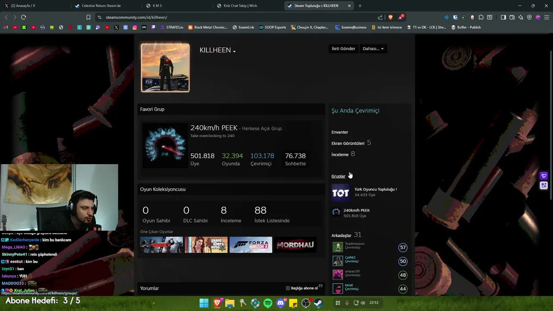Click the 0 Oyun Sahibi games count
This screenshot has height=311, width=553.
pos(156,215)
